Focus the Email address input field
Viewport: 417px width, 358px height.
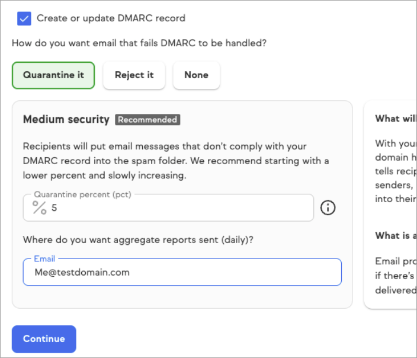182,273
